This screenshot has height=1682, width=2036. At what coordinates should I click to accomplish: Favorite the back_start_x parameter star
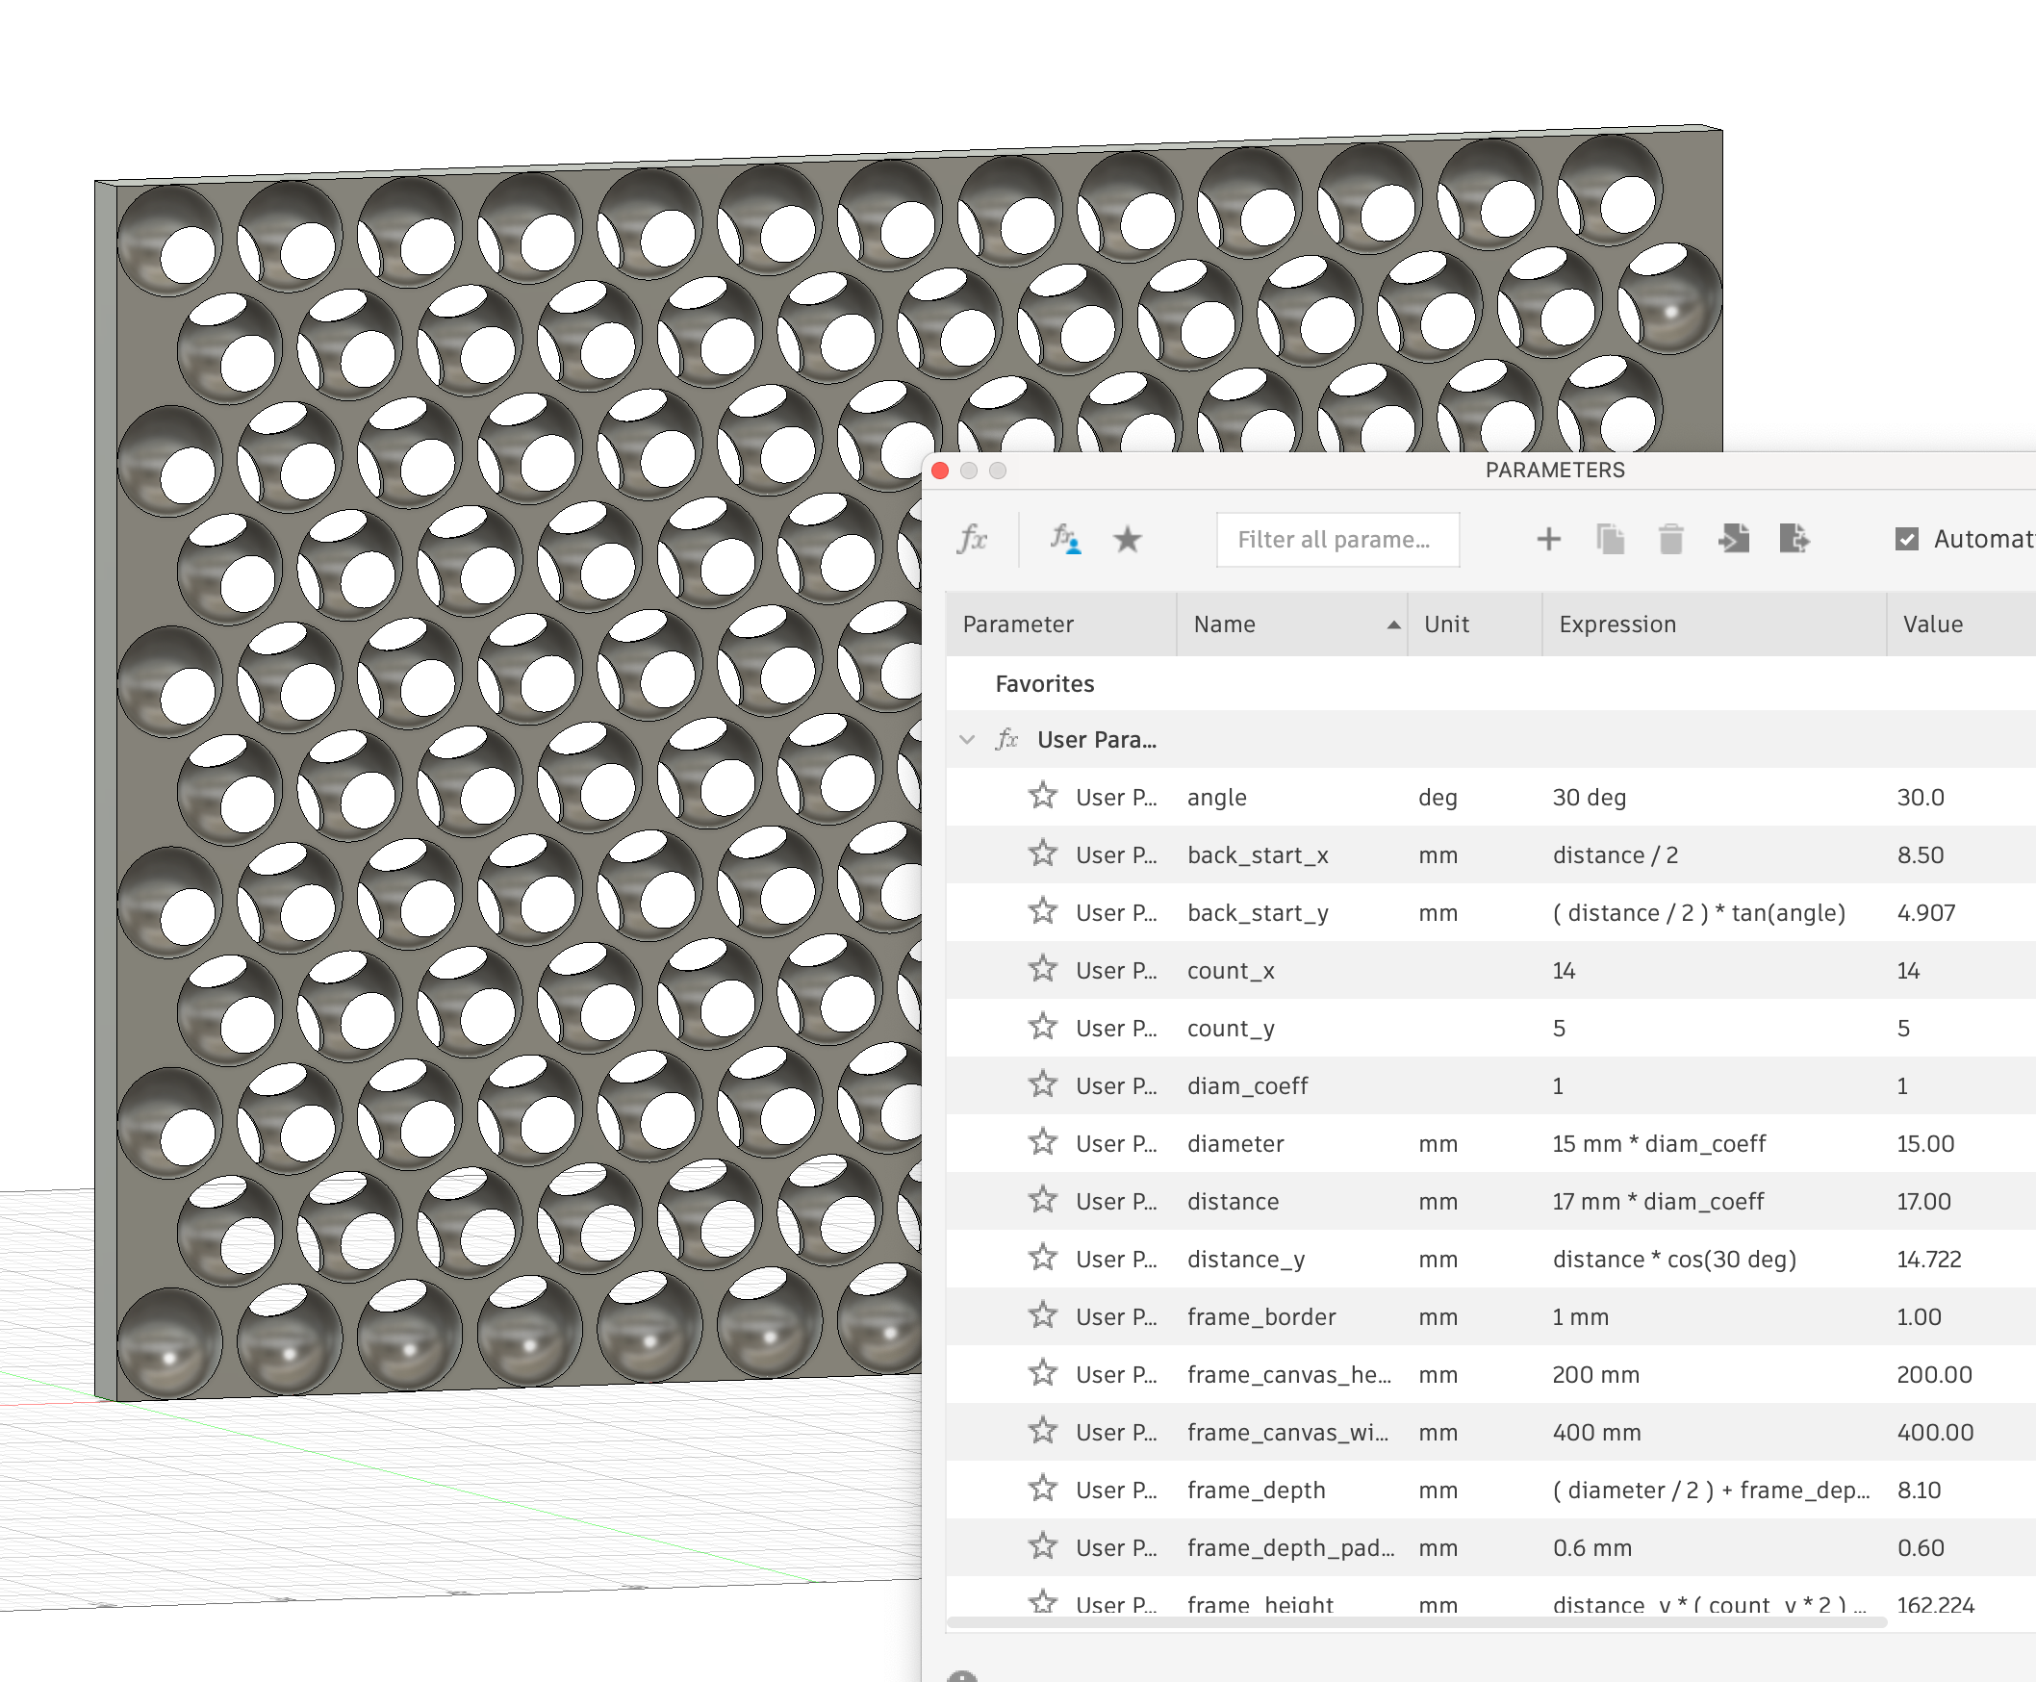coord(1042,854)
